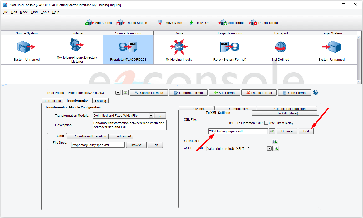
Task: Click the Target Transform column header
Action: click(230, 33)
